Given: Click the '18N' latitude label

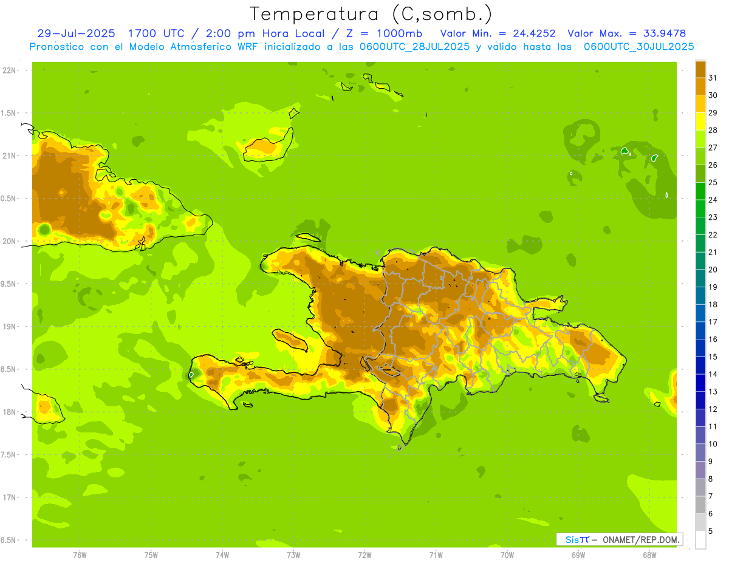Looking at the screenshot, I should click(x=9, y=412).
